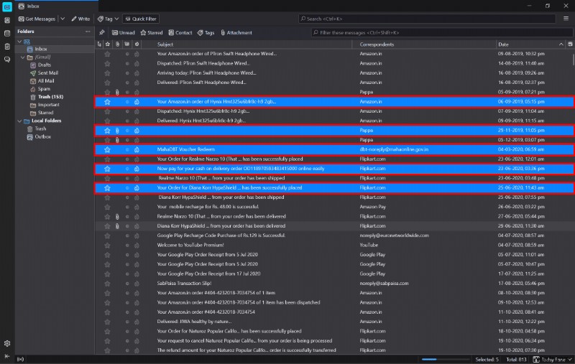Viewport: 575px width, 364px height.
Task: Focus the Filter these messages field
Action: (x=441, y=32)
